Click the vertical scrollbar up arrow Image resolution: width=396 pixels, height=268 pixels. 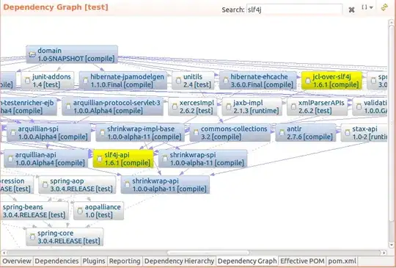pyautogui.click(x=392, y=22)
